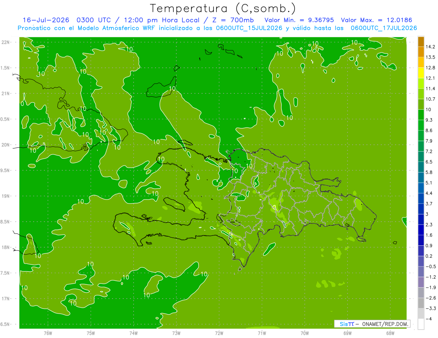Click the "18N" latitude axis label
Image resolution: width=438 pixels, height=338 pixels.
[x=5, y=248]
